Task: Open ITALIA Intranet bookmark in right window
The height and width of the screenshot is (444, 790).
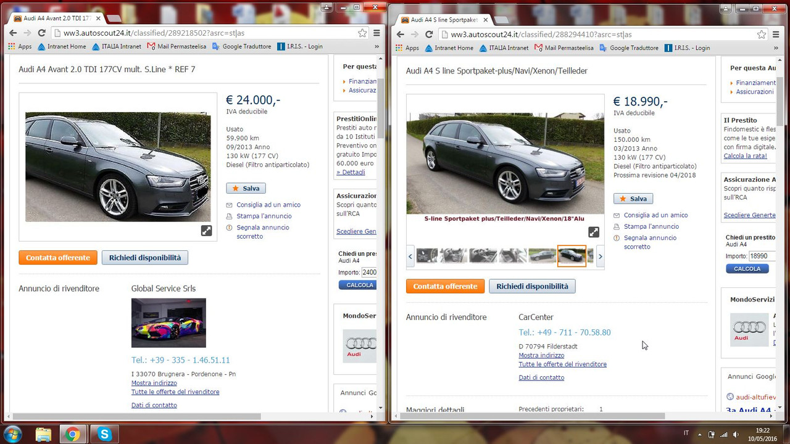Action: 504,47
